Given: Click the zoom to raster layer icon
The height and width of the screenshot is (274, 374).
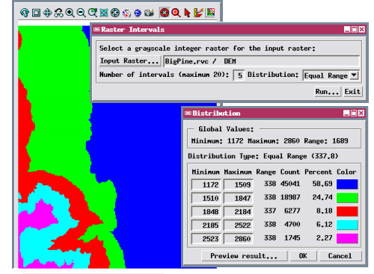Looking at the screenshot, I should tap(93, 13).
